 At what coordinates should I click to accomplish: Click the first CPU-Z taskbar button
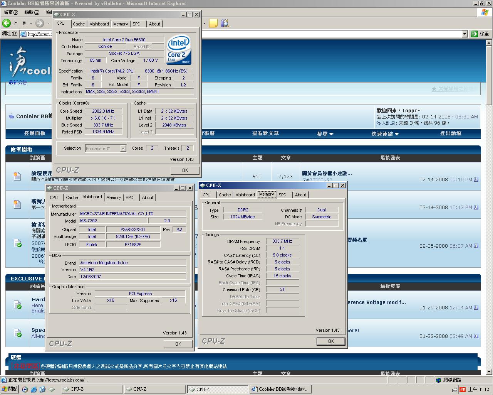point(92,389)
